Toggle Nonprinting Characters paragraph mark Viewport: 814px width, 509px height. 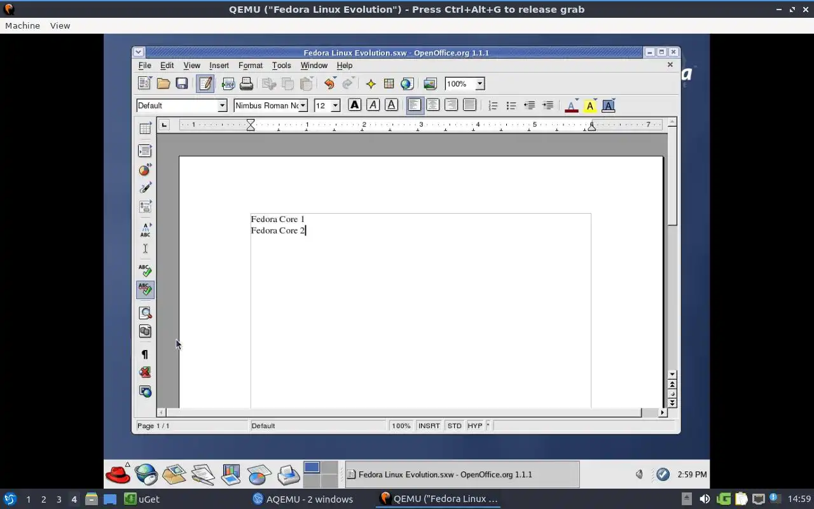[x=145, y=354]
